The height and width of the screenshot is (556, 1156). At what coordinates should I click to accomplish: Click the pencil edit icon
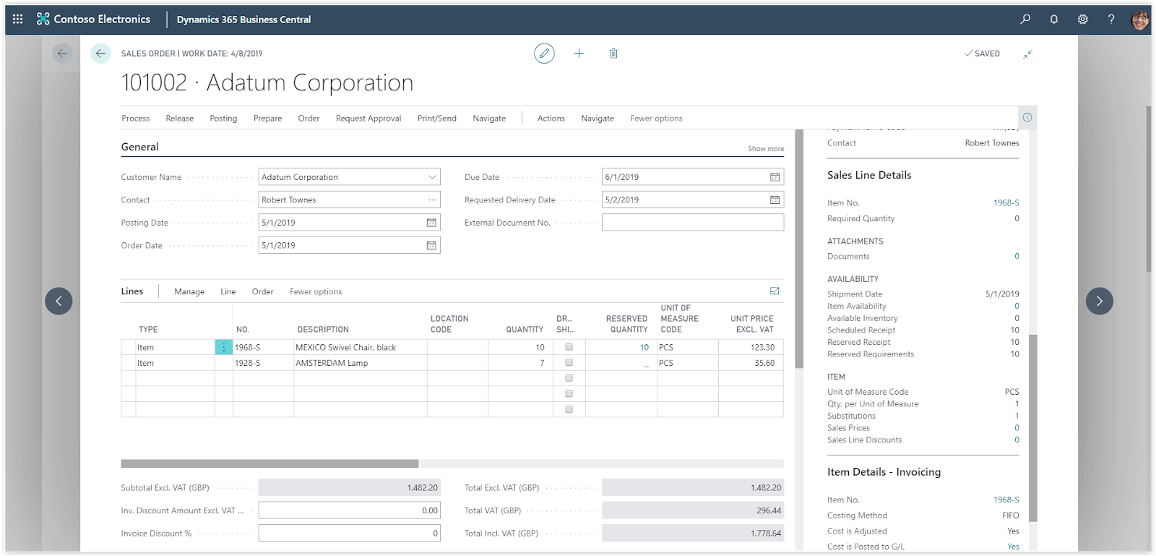[544, 54]
